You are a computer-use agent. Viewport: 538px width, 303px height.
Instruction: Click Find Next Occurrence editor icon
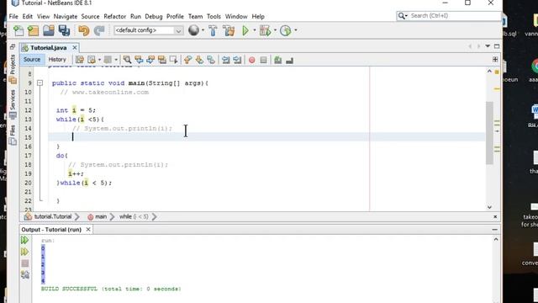pos(150,60)
